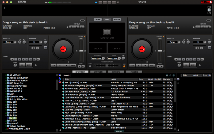Viewport: 214px width, 134px height.
Task: Select loop length 16 on right deck
Action: (194, 59)
